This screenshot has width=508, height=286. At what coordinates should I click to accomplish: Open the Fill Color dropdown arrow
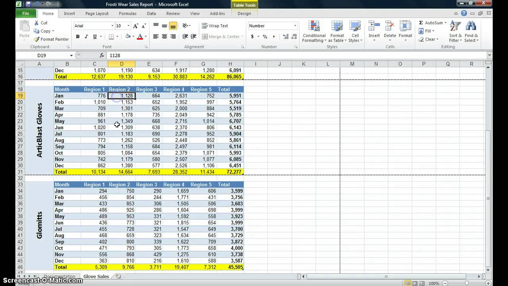click(133, 37)
